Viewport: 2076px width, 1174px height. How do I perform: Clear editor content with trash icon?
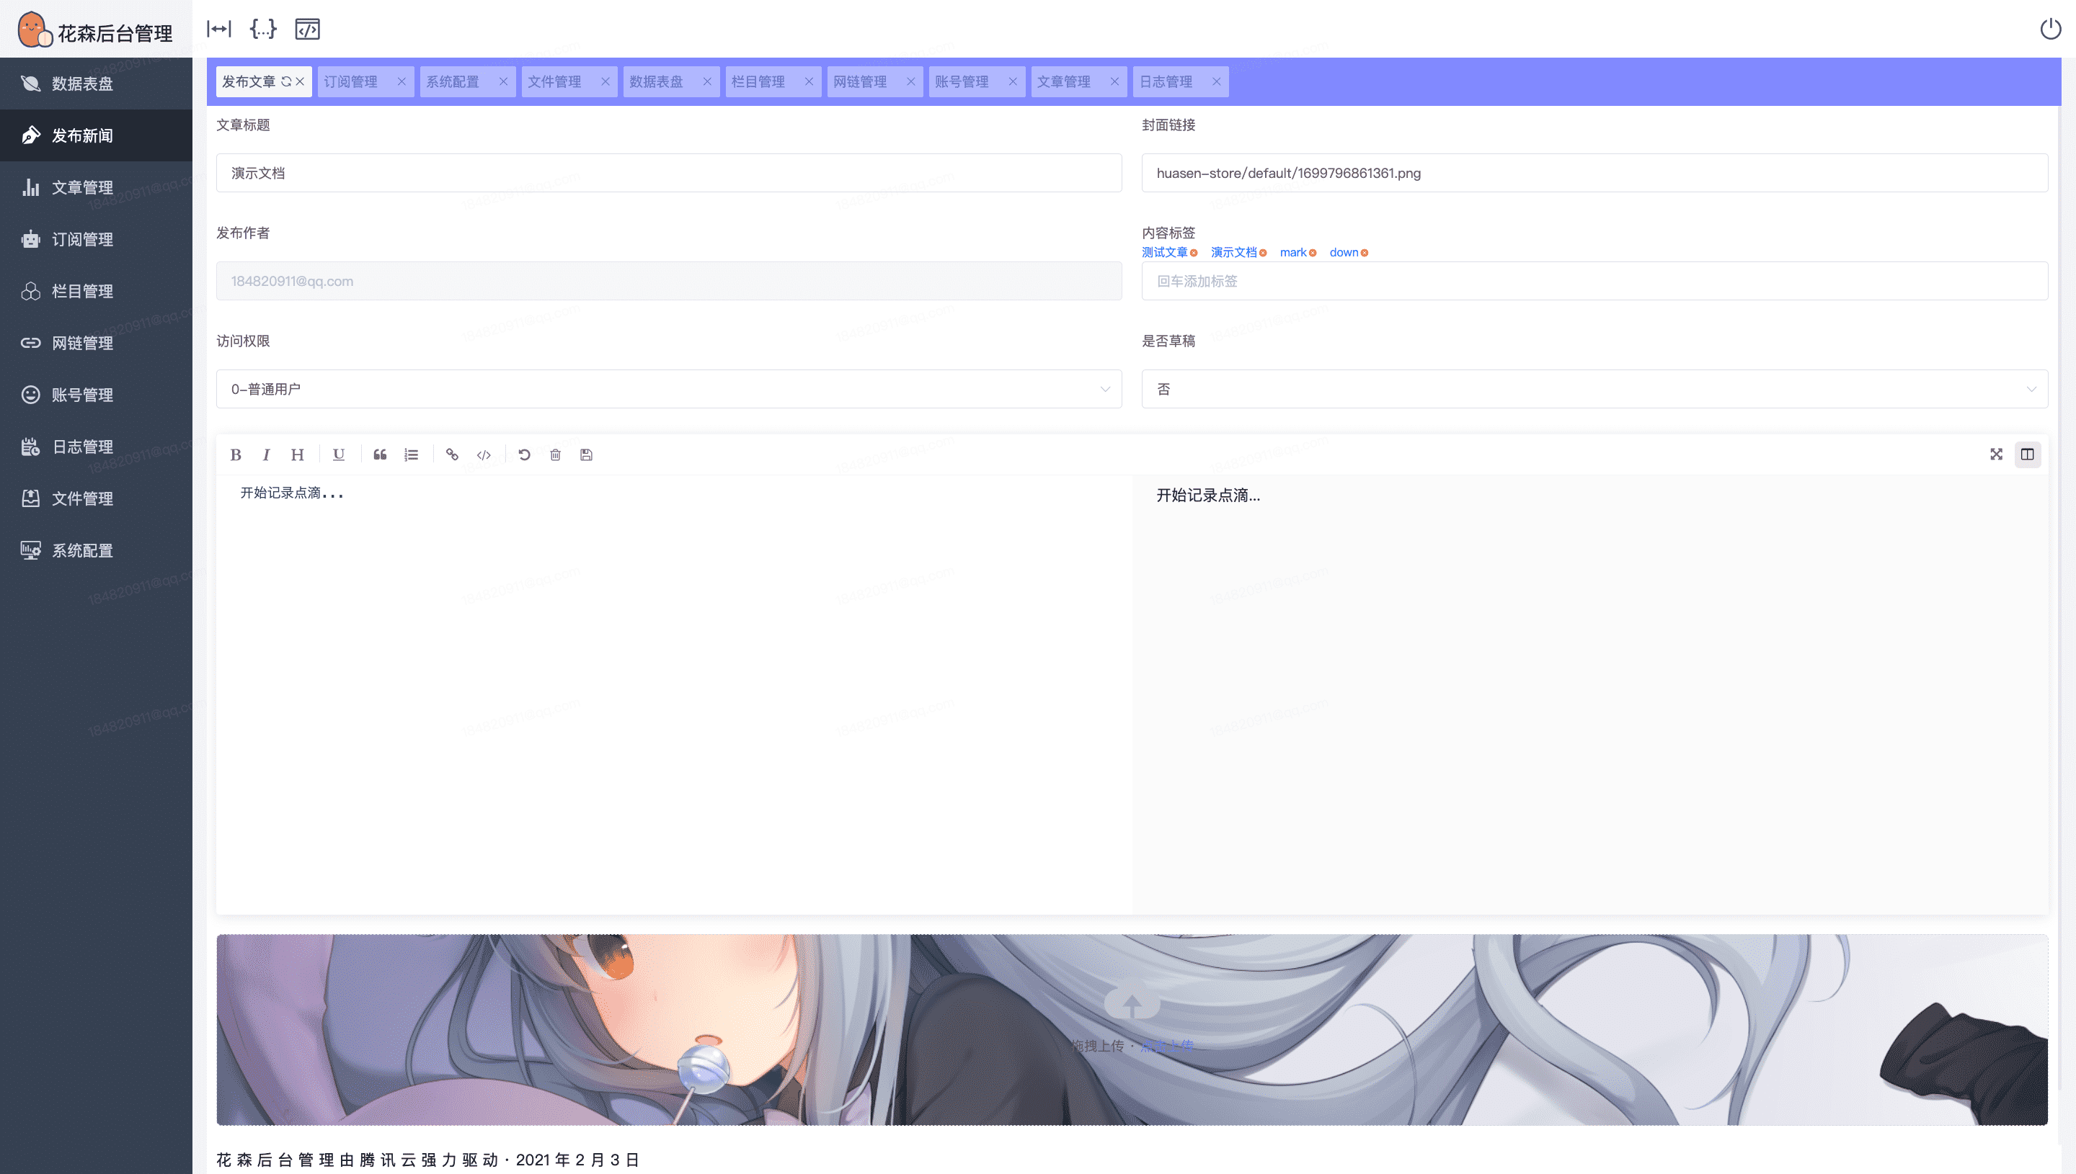pos(555,454)
